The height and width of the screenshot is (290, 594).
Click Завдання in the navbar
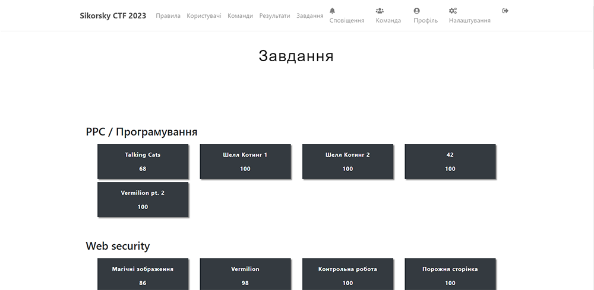coord(309,15)
